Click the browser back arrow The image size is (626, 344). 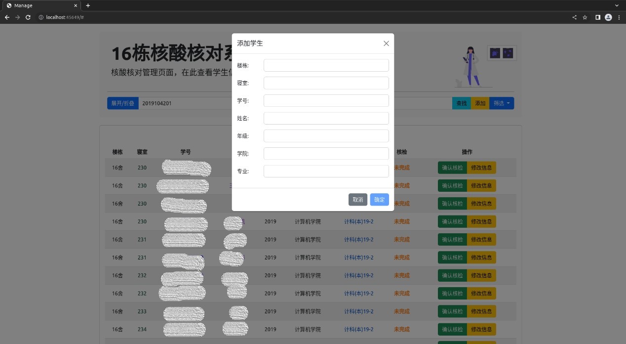click(7, 17)
